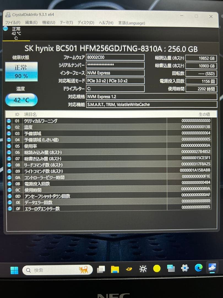This screenshot has width=223, height=298.
Task: Click raw value 000000015CE5F1
Action: [x=196, y=158]
